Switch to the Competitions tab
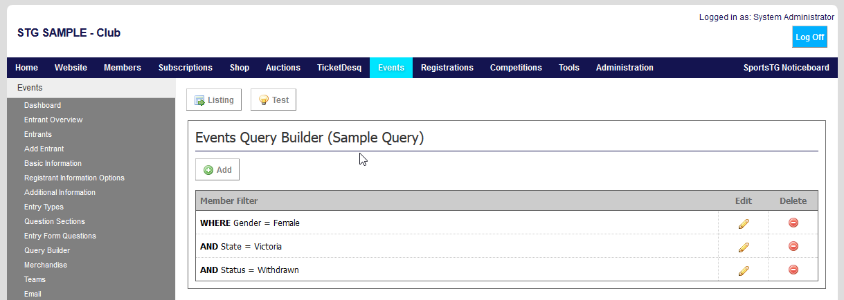Screen dimensions: 844x300 pyautogui.click(x=516, y=68)
